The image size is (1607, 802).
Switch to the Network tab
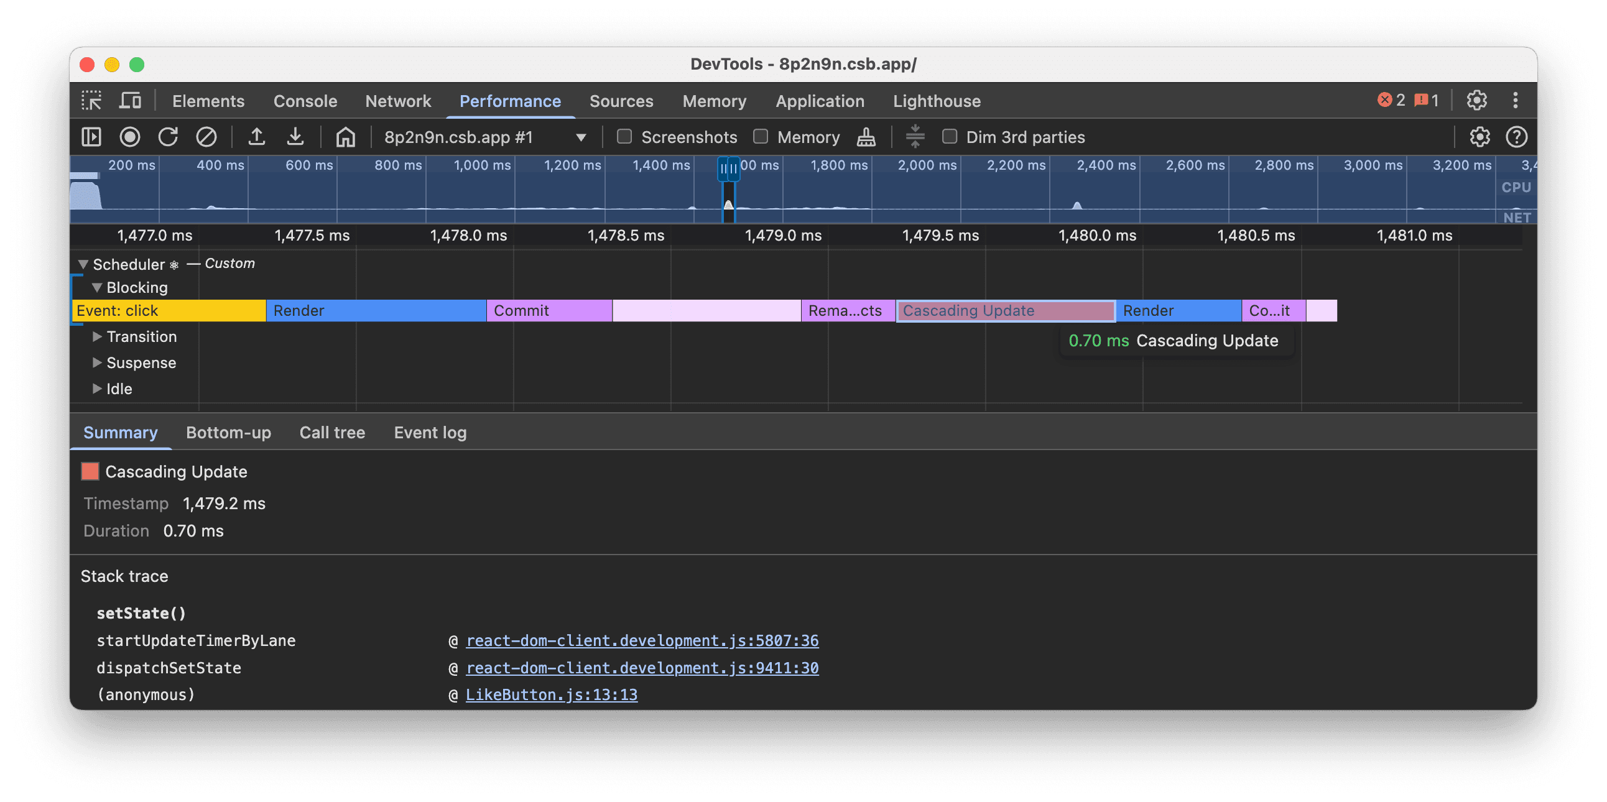click(x=398, y=101)
